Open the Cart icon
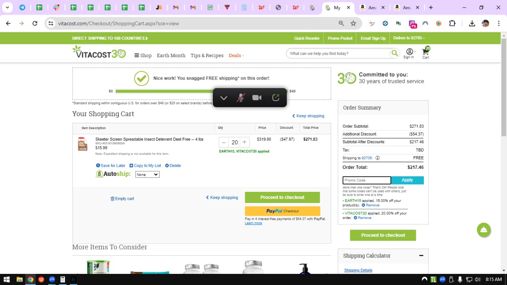507x285 pixels. pos(426,53)
